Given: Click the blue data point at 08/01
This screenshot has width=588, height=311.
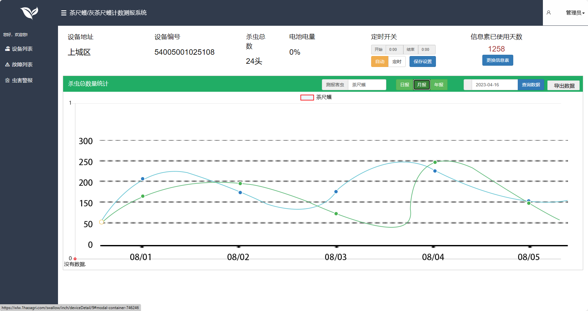Looking at the screenshot, I should 143,179.
